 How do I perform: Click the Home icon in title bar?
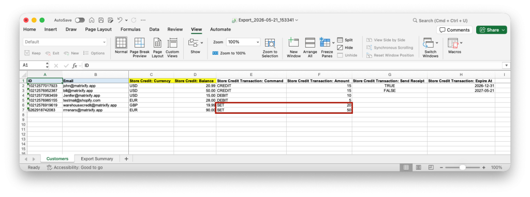click(92, 20)
